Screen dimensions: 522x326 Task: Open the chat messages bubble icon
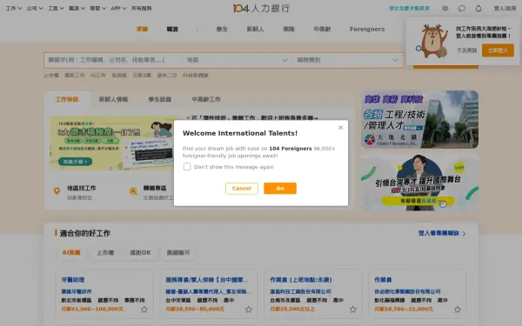click(461, 9)
